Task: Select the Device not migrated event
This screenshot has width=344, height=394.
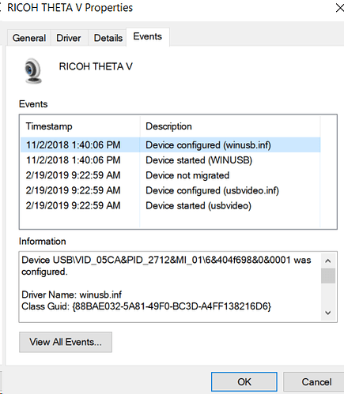Action: tap(171, 175)
